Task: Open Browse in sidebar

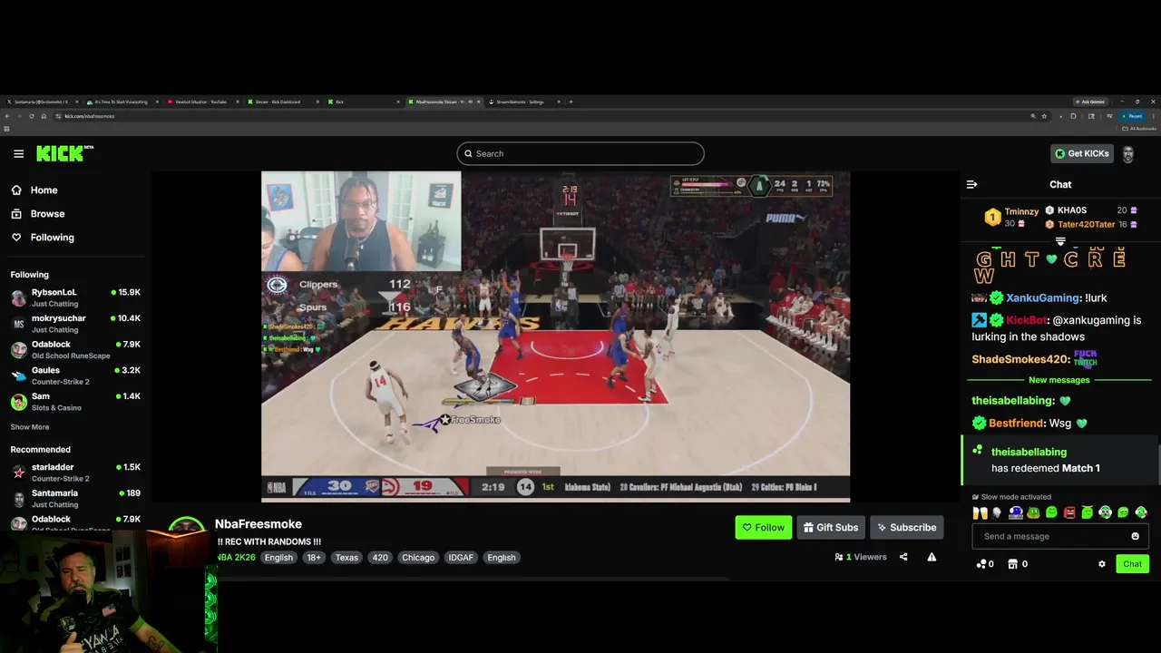Action: [47, 213]
